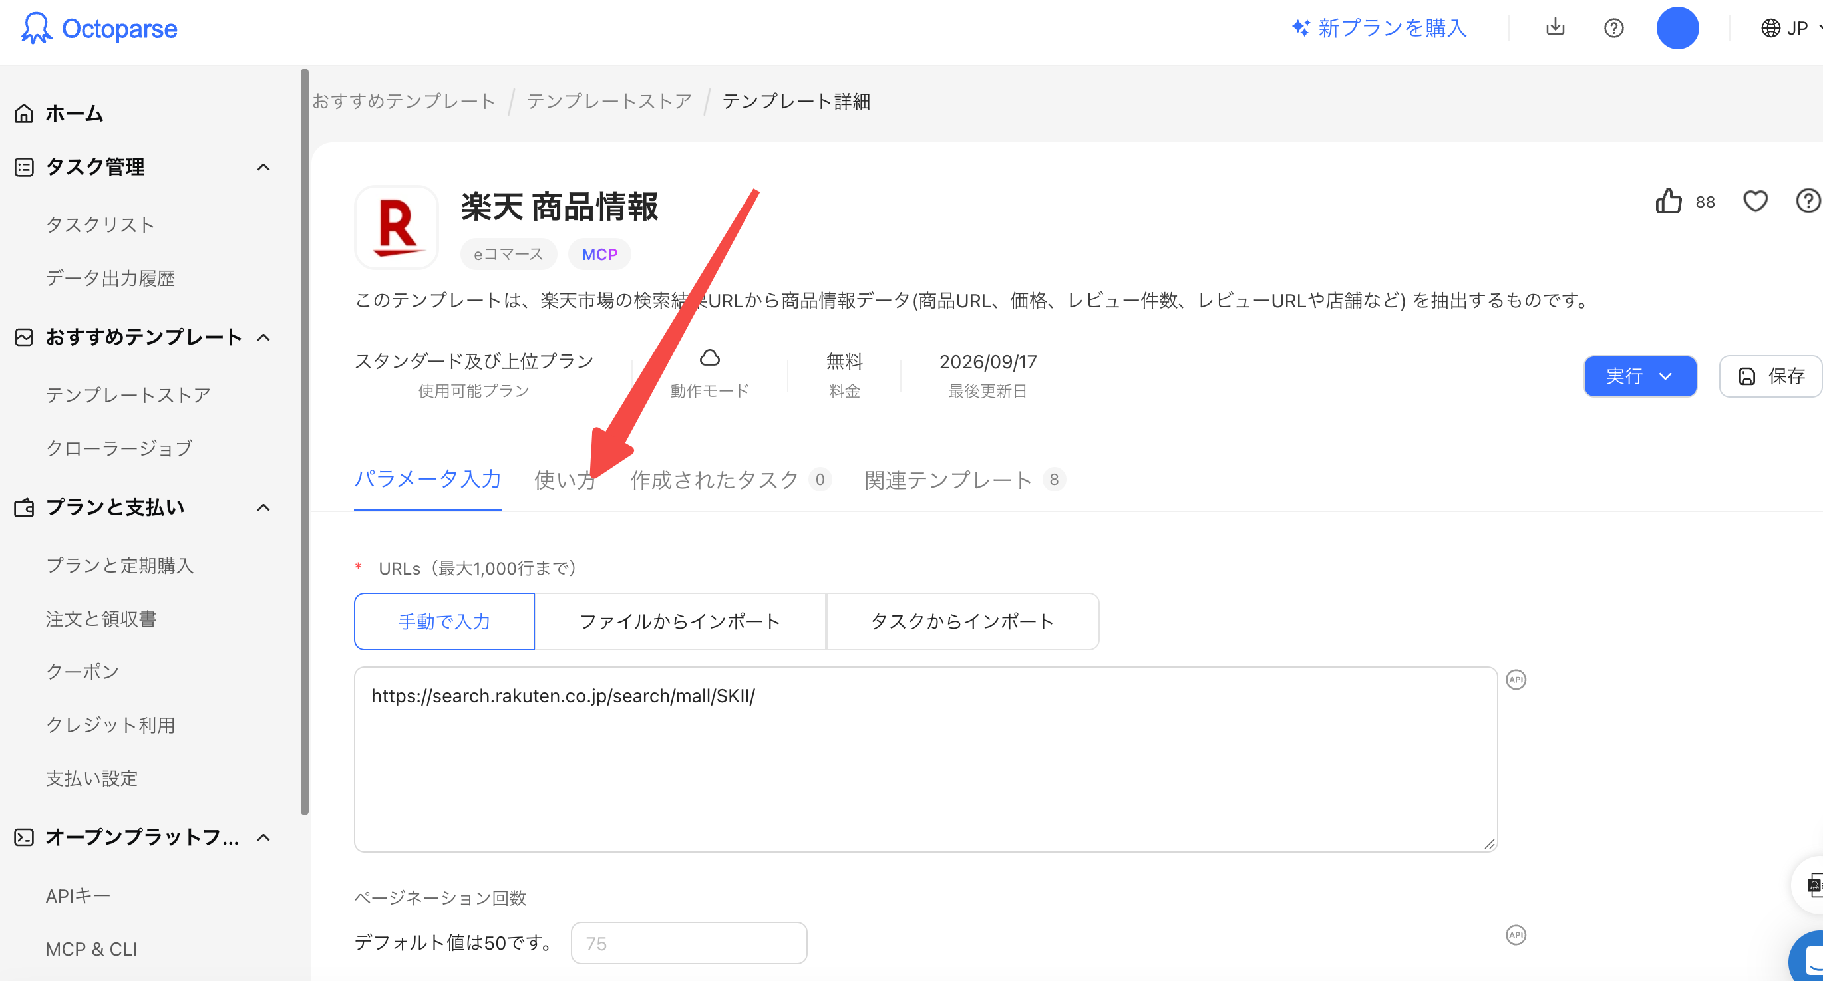Click the sidebar vertical scrollbar

click(304, 442)
